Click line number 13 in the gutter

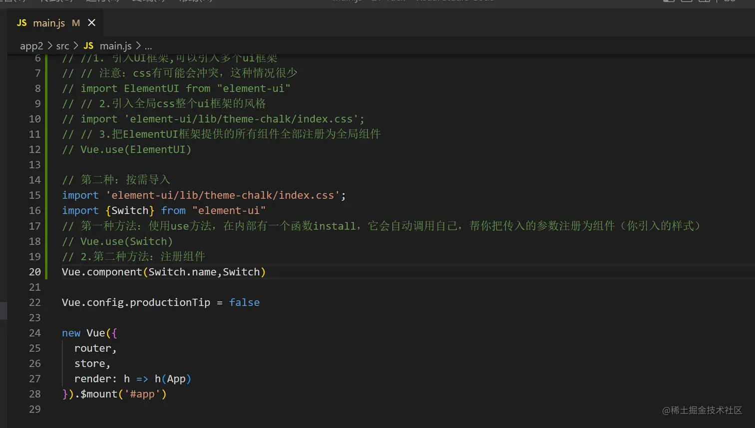(x=34, y=165)
